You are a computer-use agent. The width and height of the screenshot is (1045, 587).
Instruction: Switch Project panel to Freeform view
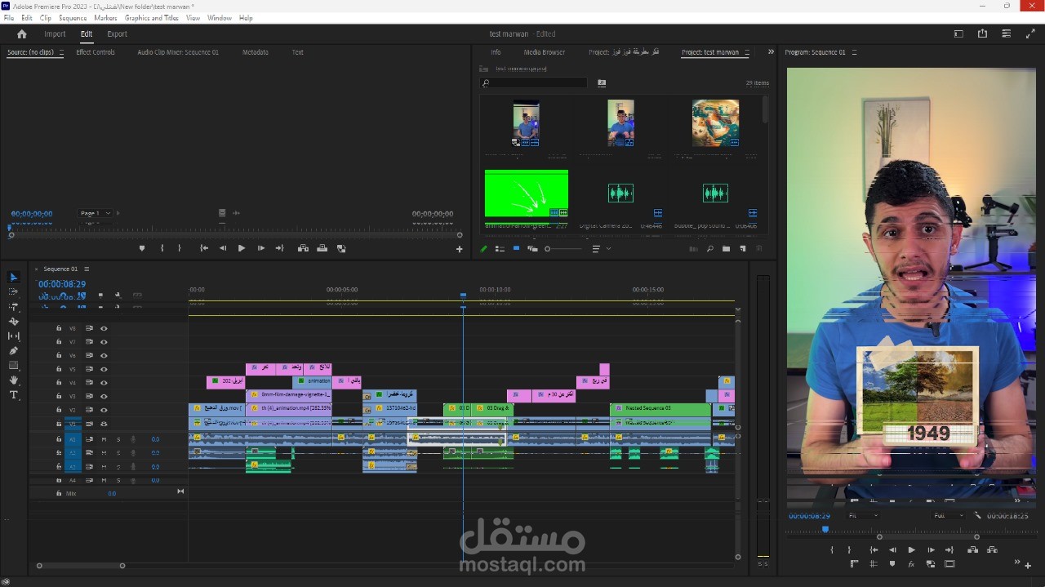pyautogui.click(x=532, y=249)
